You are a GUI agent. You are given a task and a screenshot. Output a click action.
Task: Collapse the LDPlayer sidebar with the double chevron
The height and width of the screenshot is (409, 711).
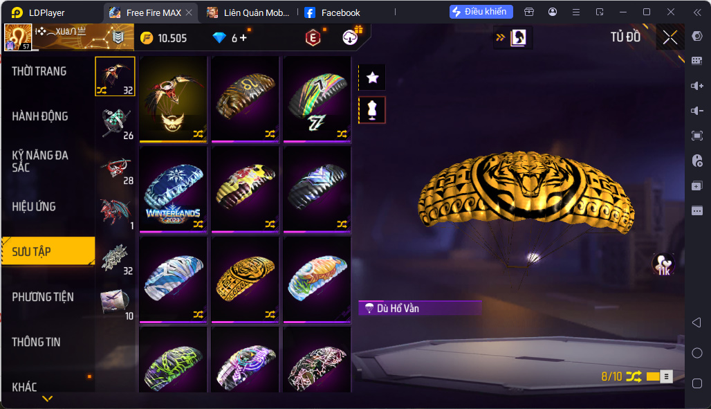(x=697, y=12)
